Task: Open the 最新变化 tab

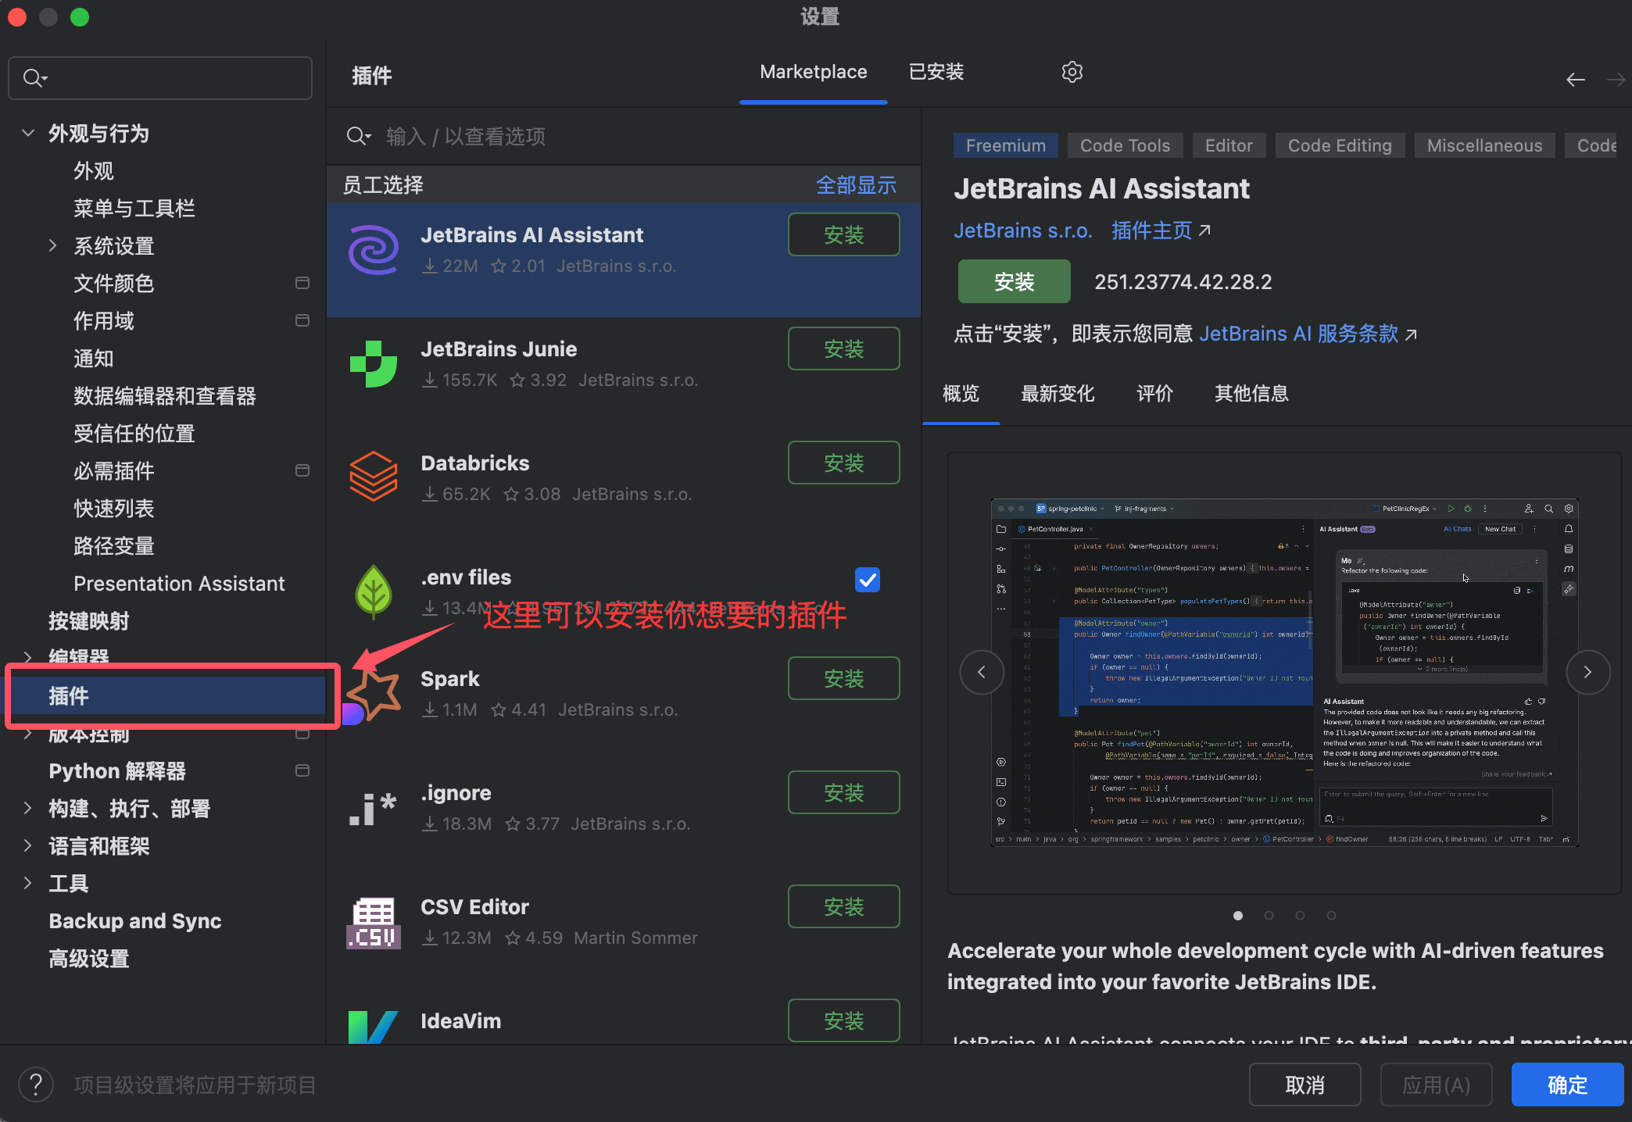Action: point(1057,394)
